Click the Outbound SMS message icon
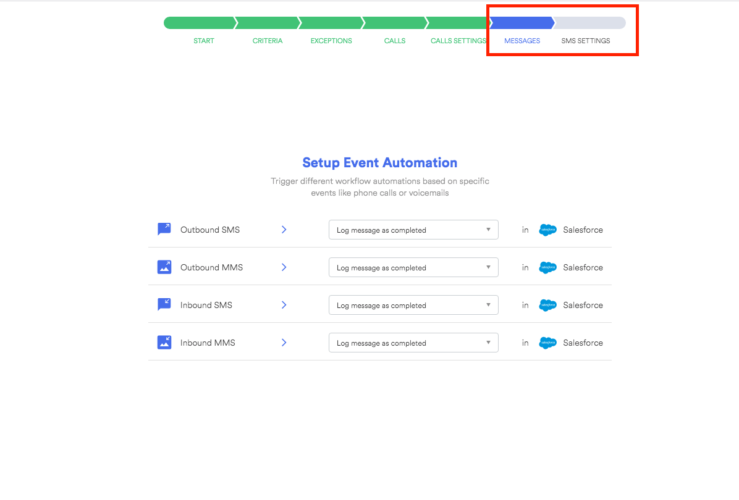The image size is (739, 500). 164,229
